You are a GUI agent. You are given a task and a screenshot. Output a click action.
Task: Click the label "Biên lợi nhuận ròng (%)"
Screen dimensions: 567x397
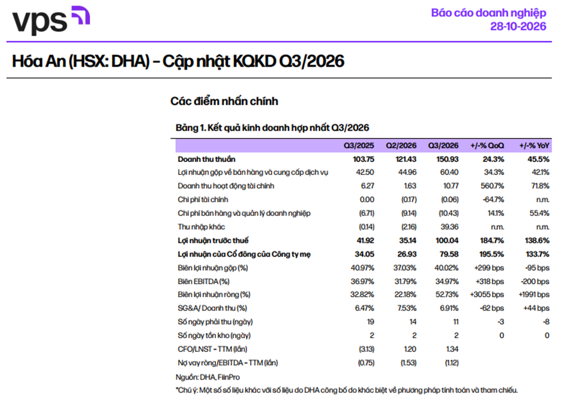(x=214, y=294)
